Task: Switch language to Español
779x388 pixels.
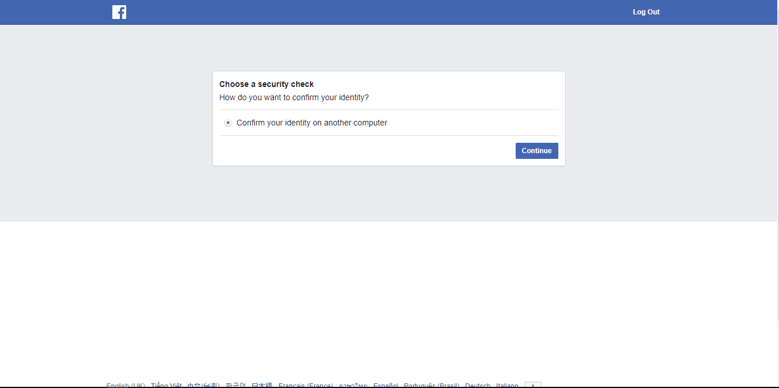Action: click(385, 385)
